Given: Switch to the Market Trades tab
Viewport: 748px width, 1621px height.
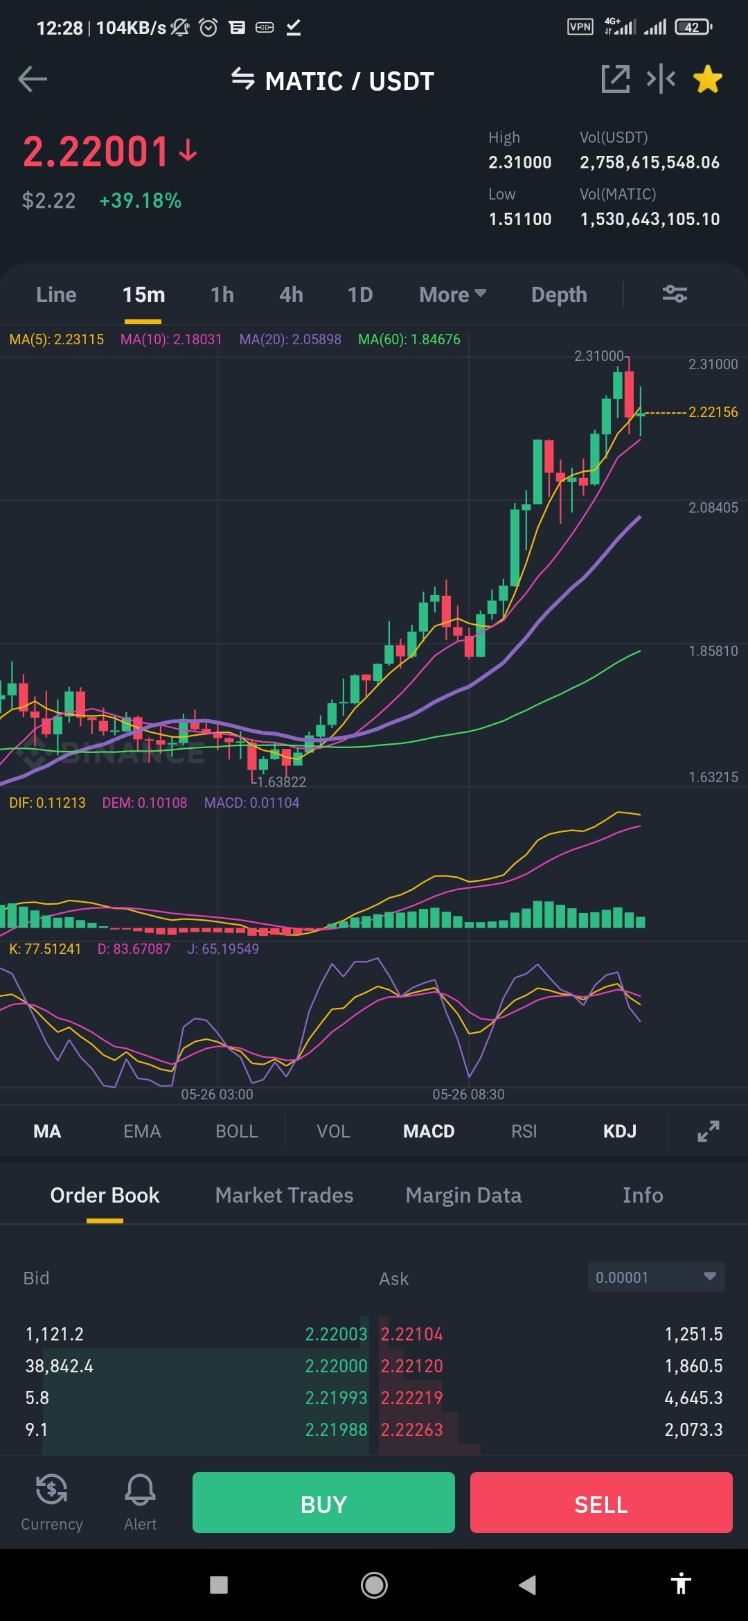Looking at the screenshot, I should [284, 1195].
